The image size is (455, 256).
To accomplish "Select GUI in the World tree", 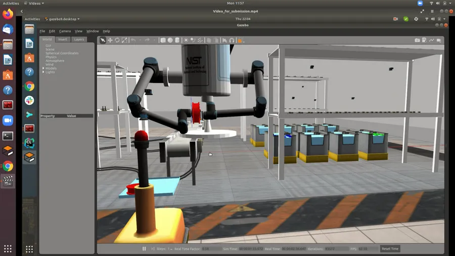I will (48, 46).
